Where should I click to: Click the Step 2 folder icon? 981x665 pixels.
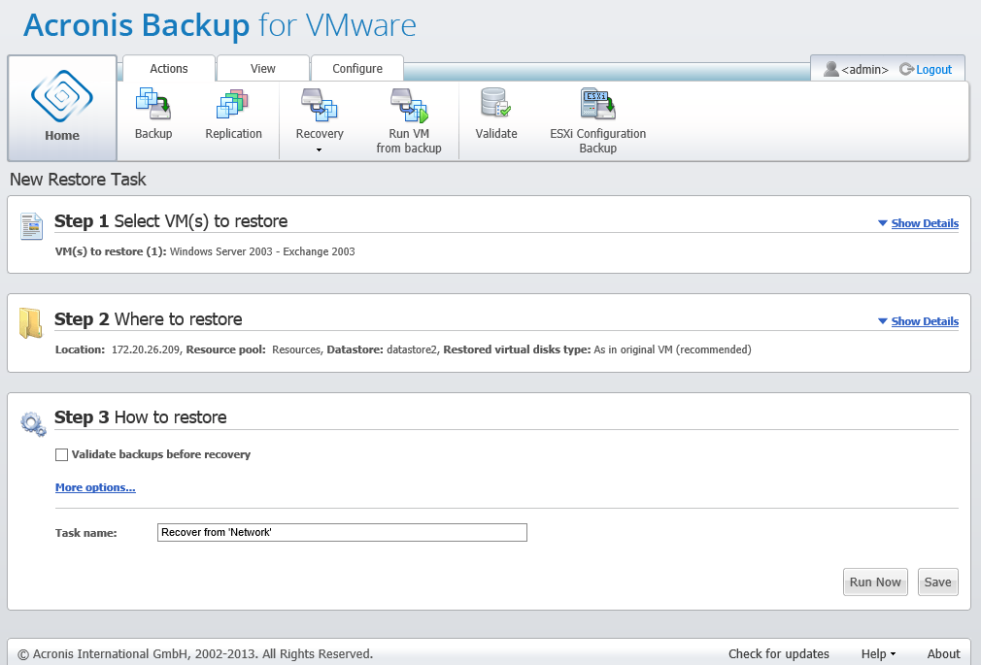(x=30, y=323)
